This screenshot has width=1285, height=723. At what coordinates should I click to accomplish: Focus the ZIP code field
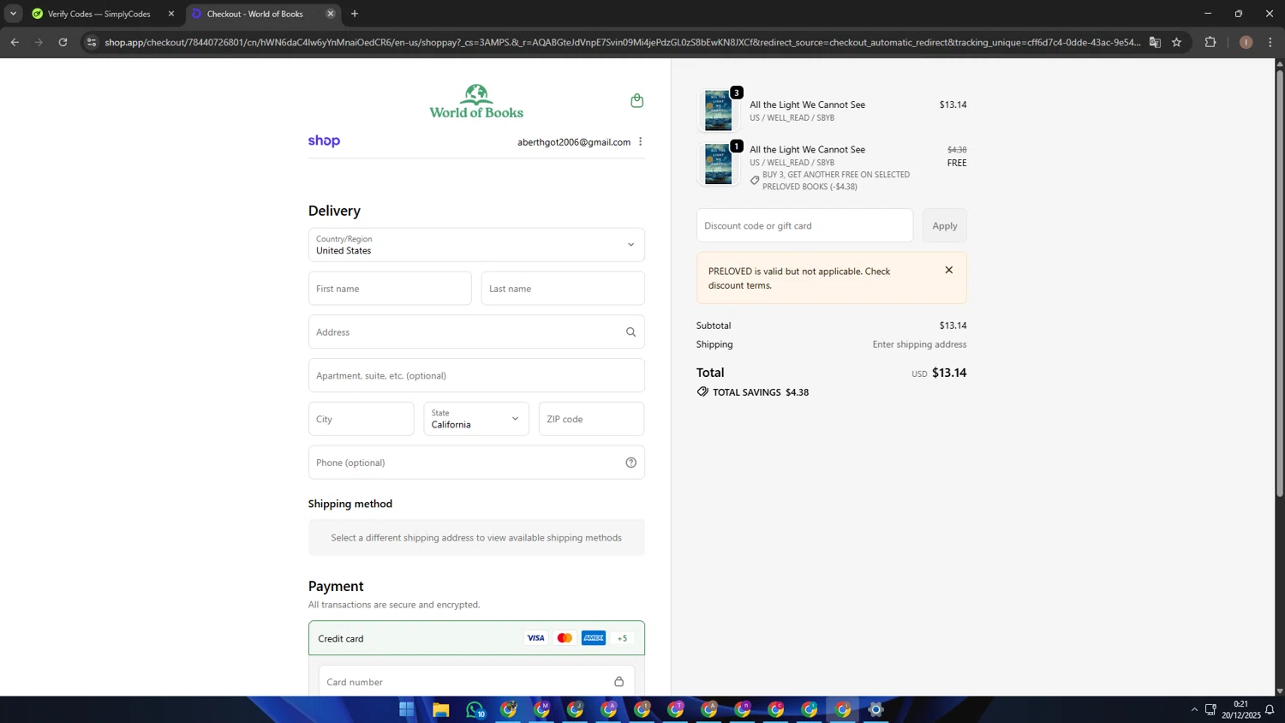[x=591, y=419]
